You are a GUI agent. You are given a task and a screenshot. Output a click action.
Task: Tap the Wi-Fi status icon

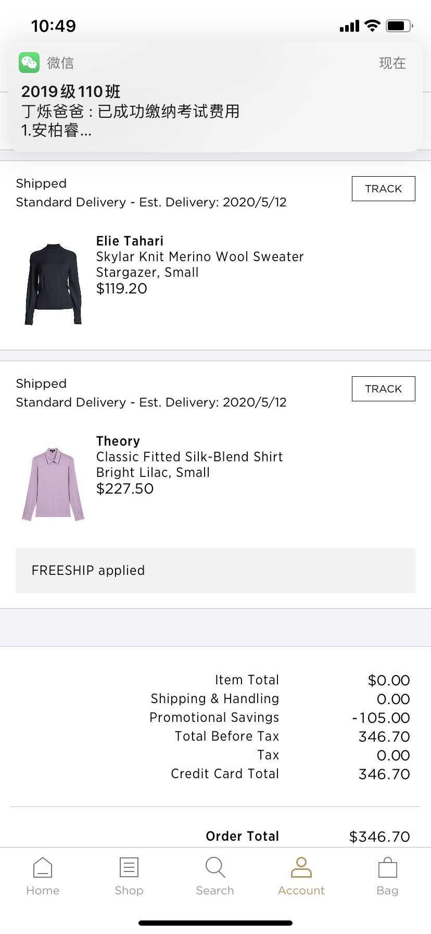(x=372, y=26)
